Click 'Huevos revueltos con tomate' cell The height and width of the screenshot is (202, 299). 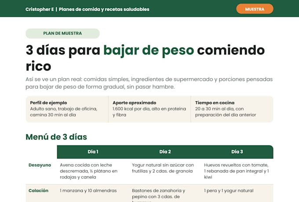point(237,171)
